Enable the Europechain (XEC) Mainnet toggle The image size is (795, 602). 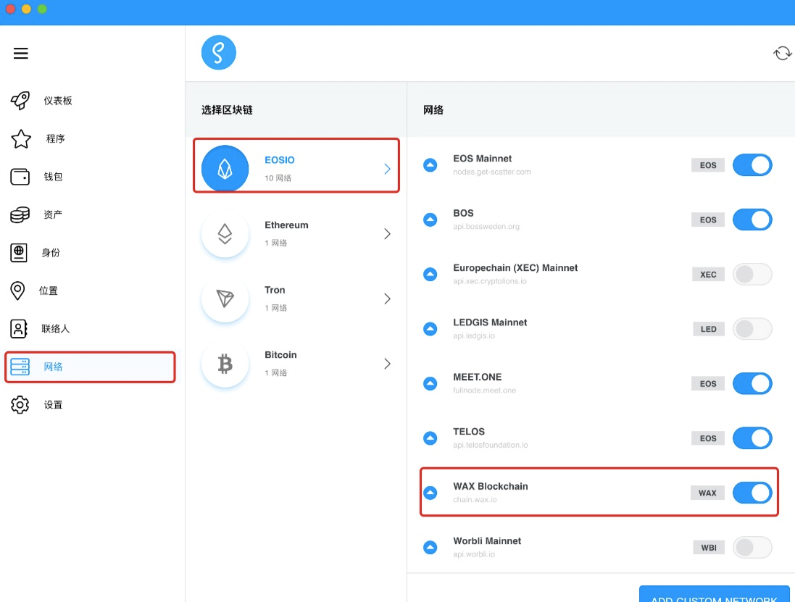(x=752, y=274)
